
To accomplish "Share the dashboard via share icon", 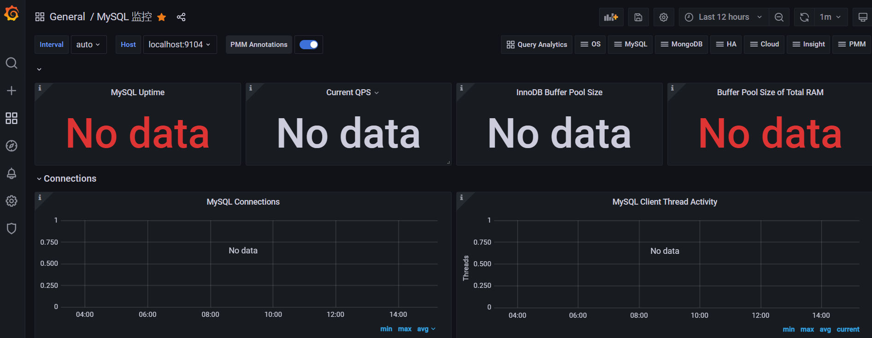I will 181,17.
